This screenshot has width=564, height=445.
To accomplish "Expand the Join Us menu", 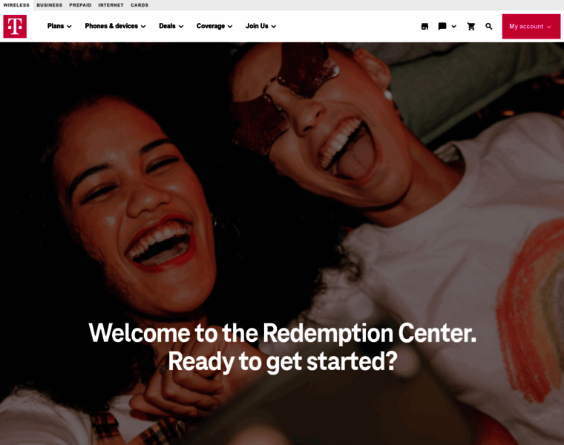I will point(260,26).
